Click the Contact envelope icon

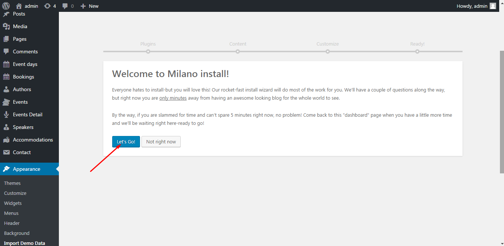[6, 152]
